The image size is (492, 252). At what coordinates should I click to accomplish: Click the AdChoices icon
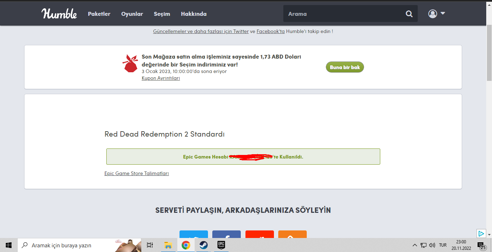[481, 233]
